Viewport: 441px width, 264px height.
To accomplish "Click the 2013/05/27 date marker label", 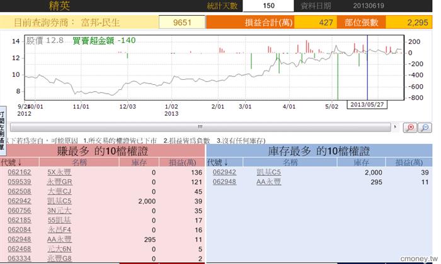I will click(x=367, y=104).
